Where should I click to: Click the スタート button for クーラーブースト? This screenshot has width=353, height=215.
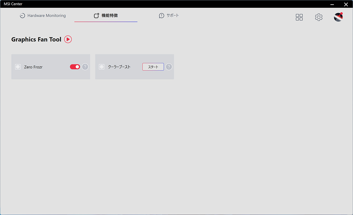click(x=153, y=67)
